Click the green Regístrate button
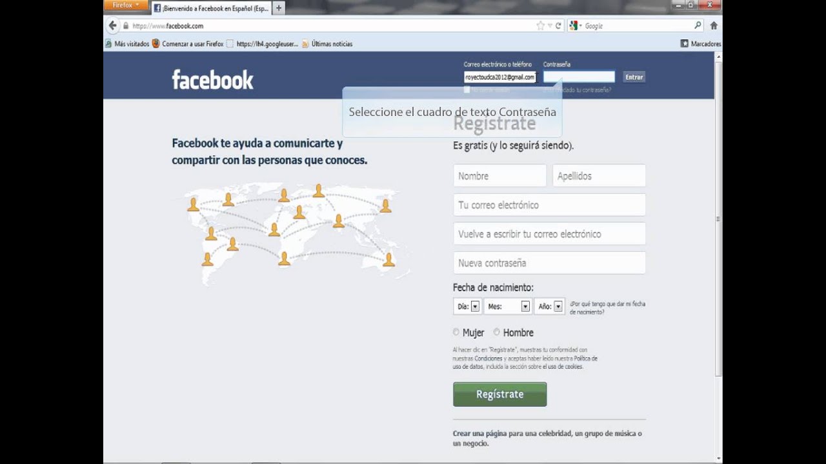Image resolution: width=826 pixels, height=464 pixels. (499, 394)
